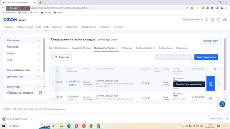The image size is (230, 129).
Task: Switch to Доставлены tab
Action: click(x=165, y=48)
